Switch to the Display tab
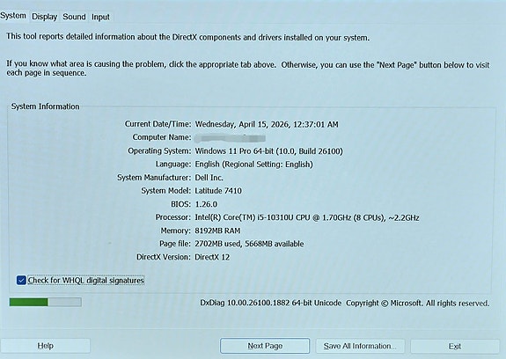Image resolution: width=506 pixels, height=359 pixels. pos(44,17)
